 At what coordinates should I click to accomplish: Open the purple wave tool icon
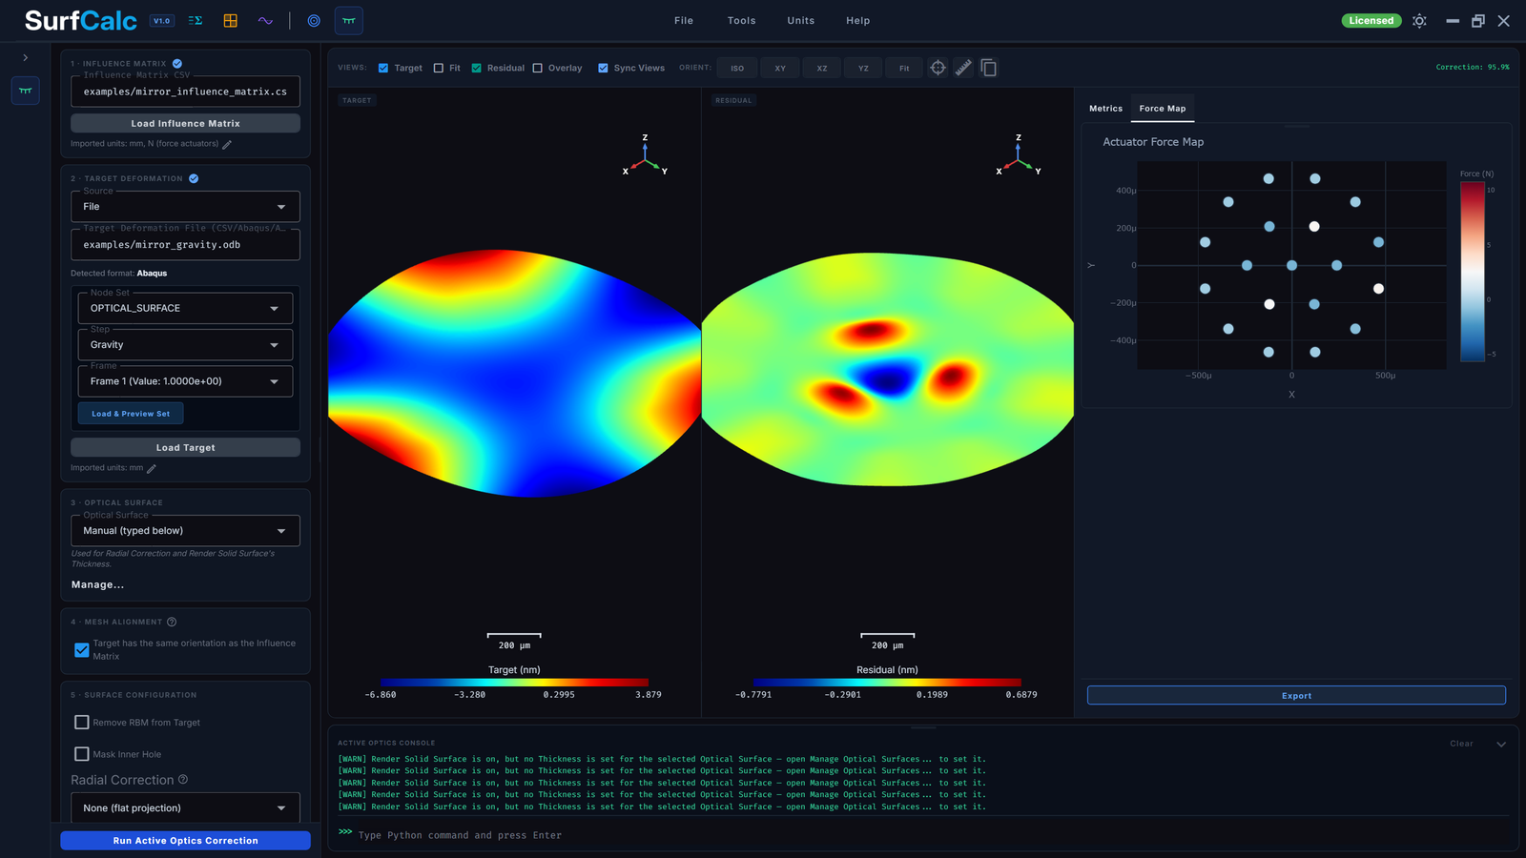(x=265, y=20)
